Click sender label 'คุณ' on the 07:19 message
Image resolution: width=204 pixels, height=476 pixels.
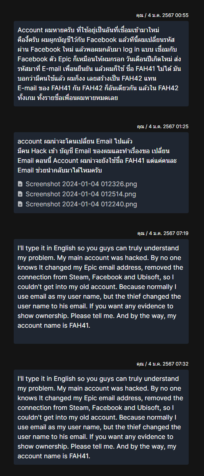click(140, 233)
